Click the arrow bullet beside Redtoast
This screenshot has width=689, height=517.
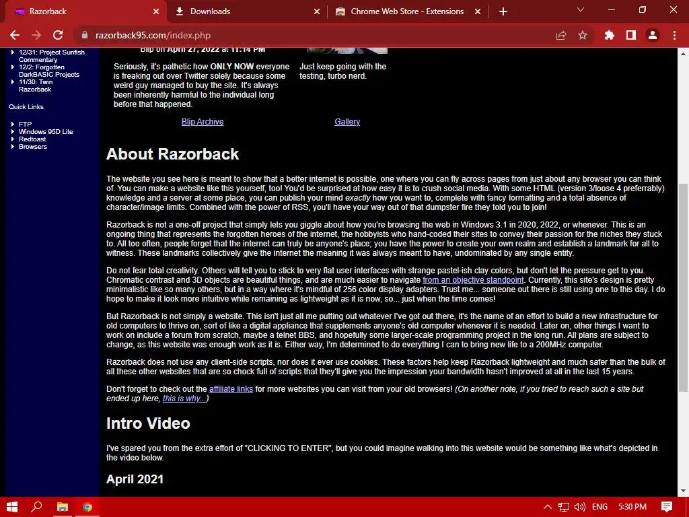click(x=13, y=139)
